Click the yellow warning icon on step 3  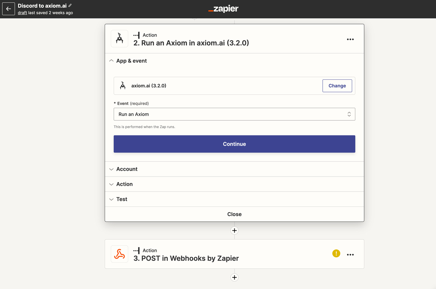click(x=336, y=253)
